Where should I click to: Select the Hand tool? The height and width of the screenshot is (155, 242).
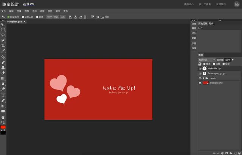3,117
